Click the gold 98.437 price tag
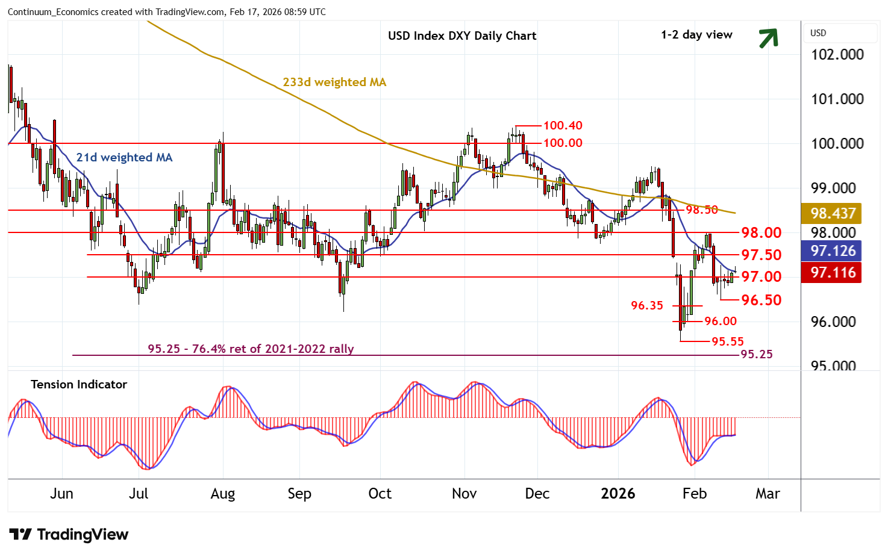This screenshot has width=888, height=557. (832, 213)
